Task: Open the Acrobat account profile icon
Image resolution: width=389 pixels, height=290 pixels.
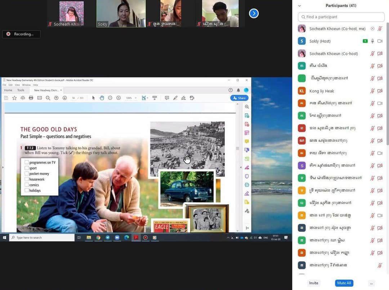Action: pyautogui.click(x=246, y=90)
